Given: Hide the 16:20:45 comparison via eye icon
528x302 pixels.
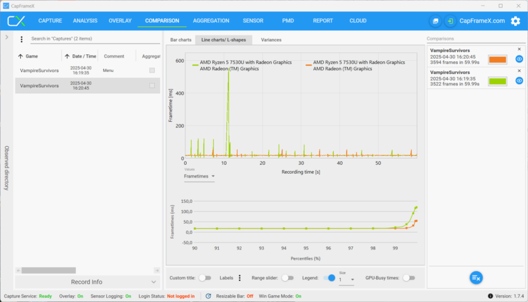Looking at the screenshot, I should 519,59.
